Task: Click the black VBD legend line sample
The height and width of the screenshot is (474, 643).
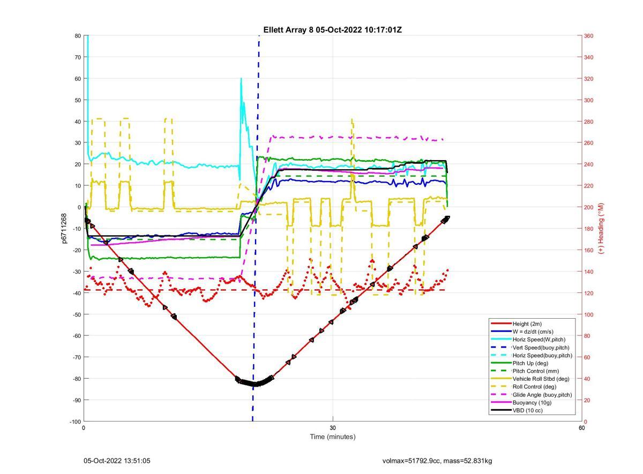Action: (500, 410)
